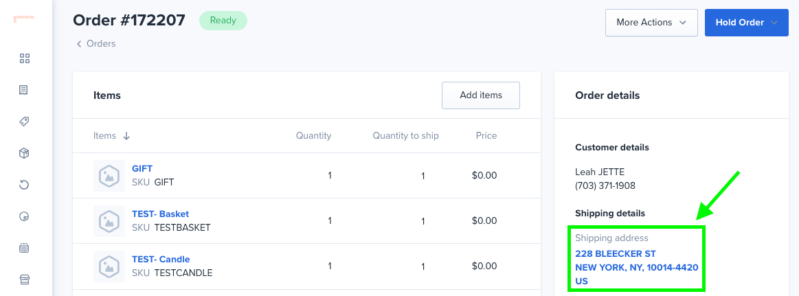Open the dashboard grid icon in sidebar
Viewport: 799px width, 296px height.
click(x=25, y=58)
